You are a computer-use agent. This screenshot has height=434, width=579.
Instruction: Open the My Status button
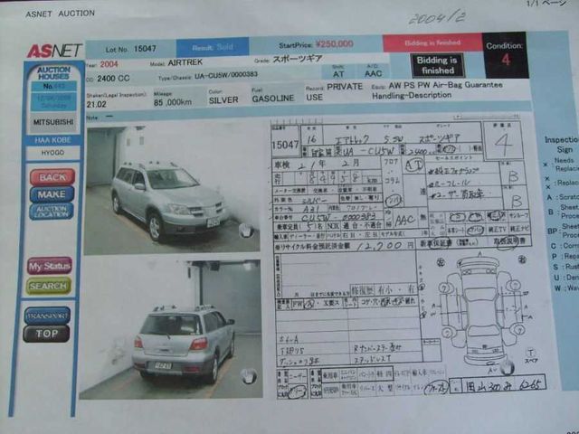[x=50, y=266]
